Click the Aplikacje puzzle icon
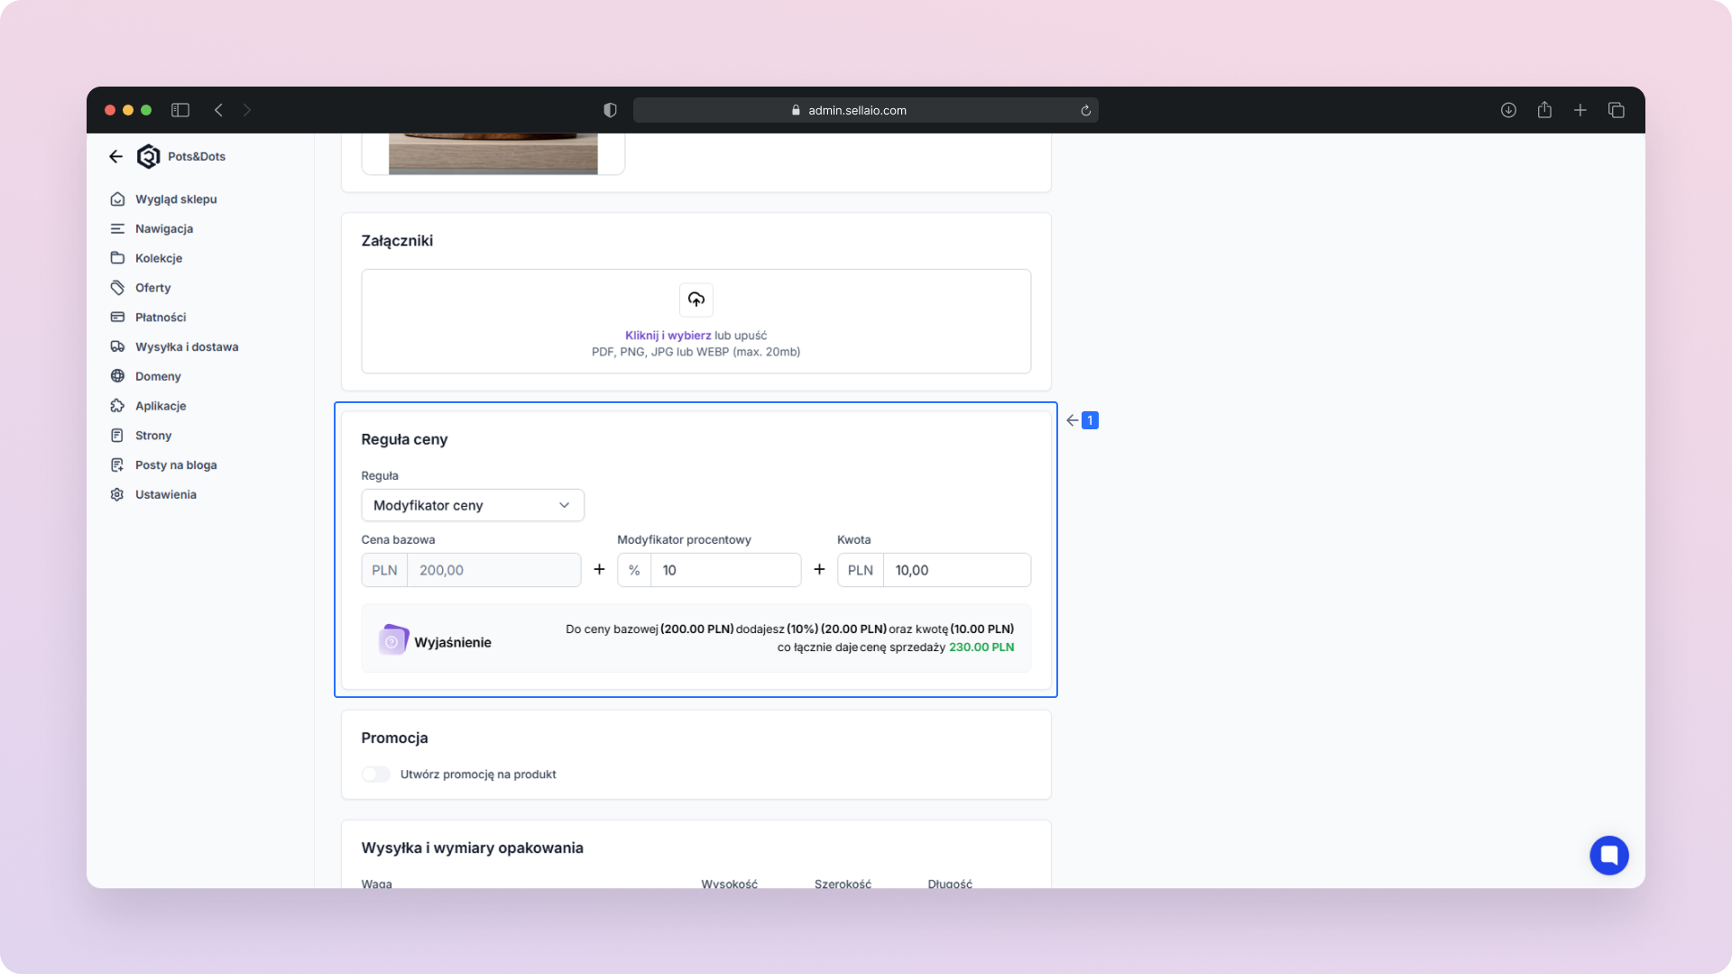Image resolution: width=1732 pixels, height=974 pixels. [x=117, y=406]
